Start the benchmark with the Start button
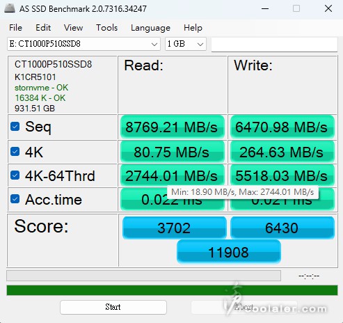The image size is (343, 323). pyautogui.click(x=113, y=307)
